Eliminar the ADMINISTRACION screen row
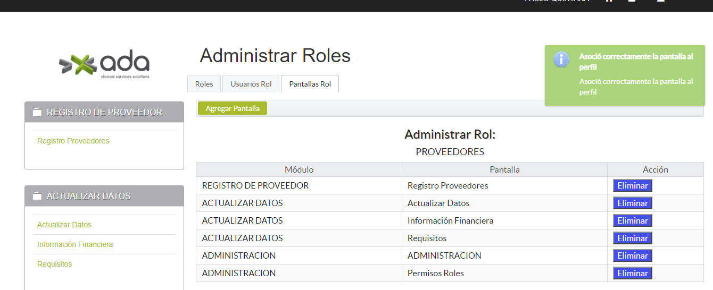 pos(632,256)
